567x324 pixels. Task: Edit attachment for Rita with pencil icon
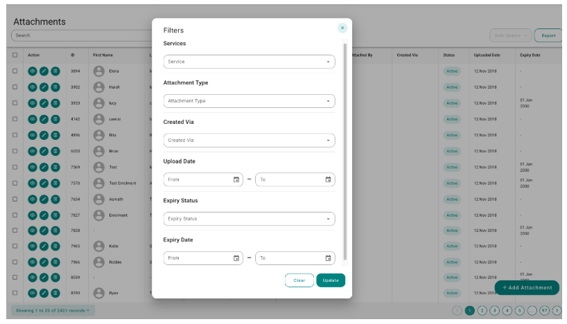tap(44, 135)
